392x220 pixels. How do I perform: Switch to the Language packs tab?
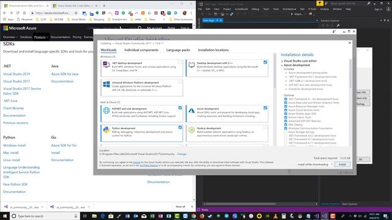pyautogui.click(x=178, y=50)
